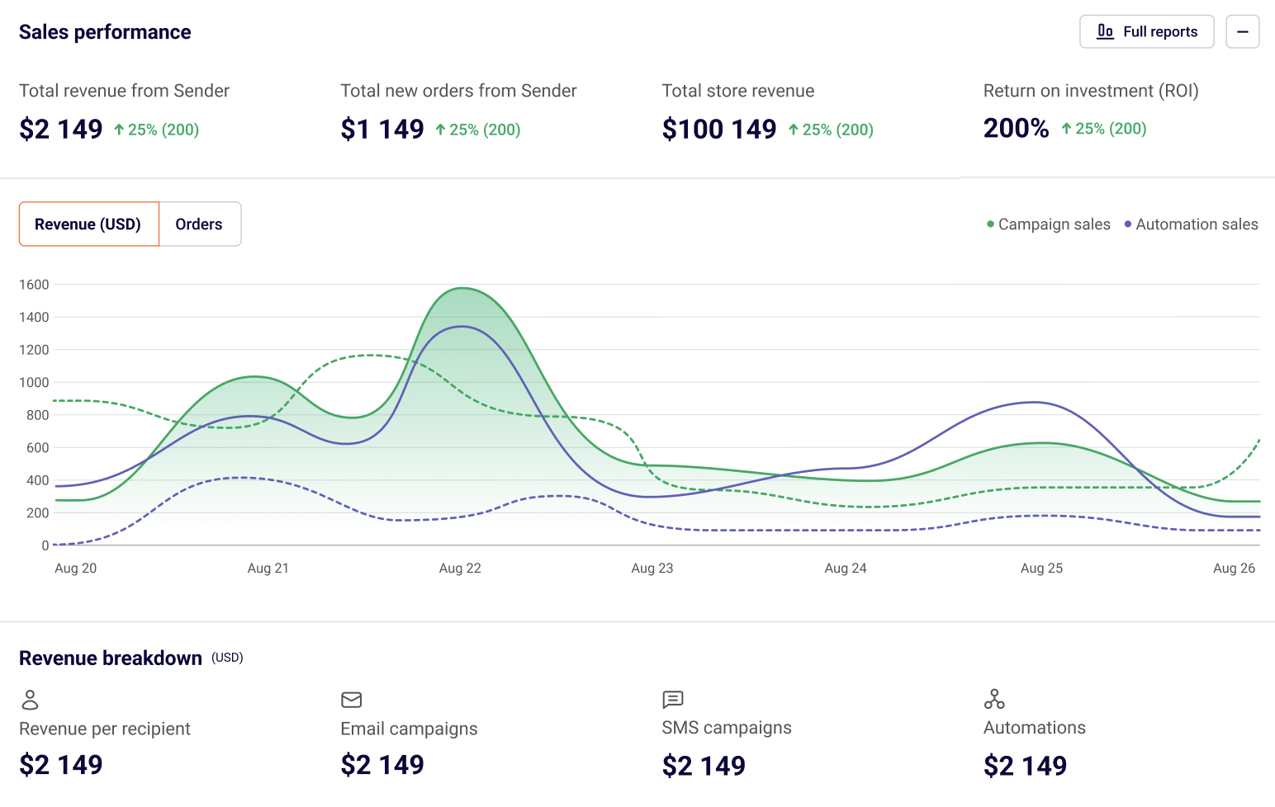Screen dimensions: 1275x807
Task: Click the $2 149 total revenue value
Action: [61, 129]
